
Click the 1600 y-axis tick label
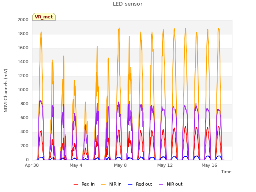pos(23,48)
